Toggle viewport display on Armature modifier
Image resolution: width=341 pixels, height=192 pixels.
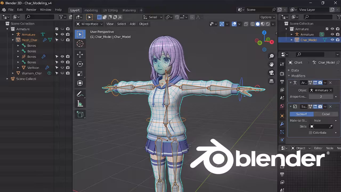click(315, 83)
